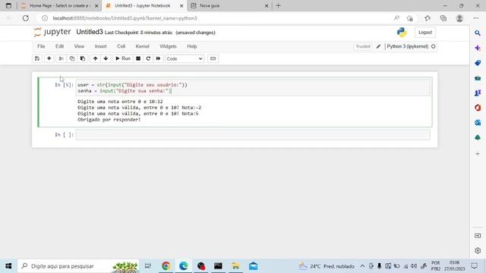Open Chrome from taskbar
Screen dimensions: 486x273
(x=166, y=266)
